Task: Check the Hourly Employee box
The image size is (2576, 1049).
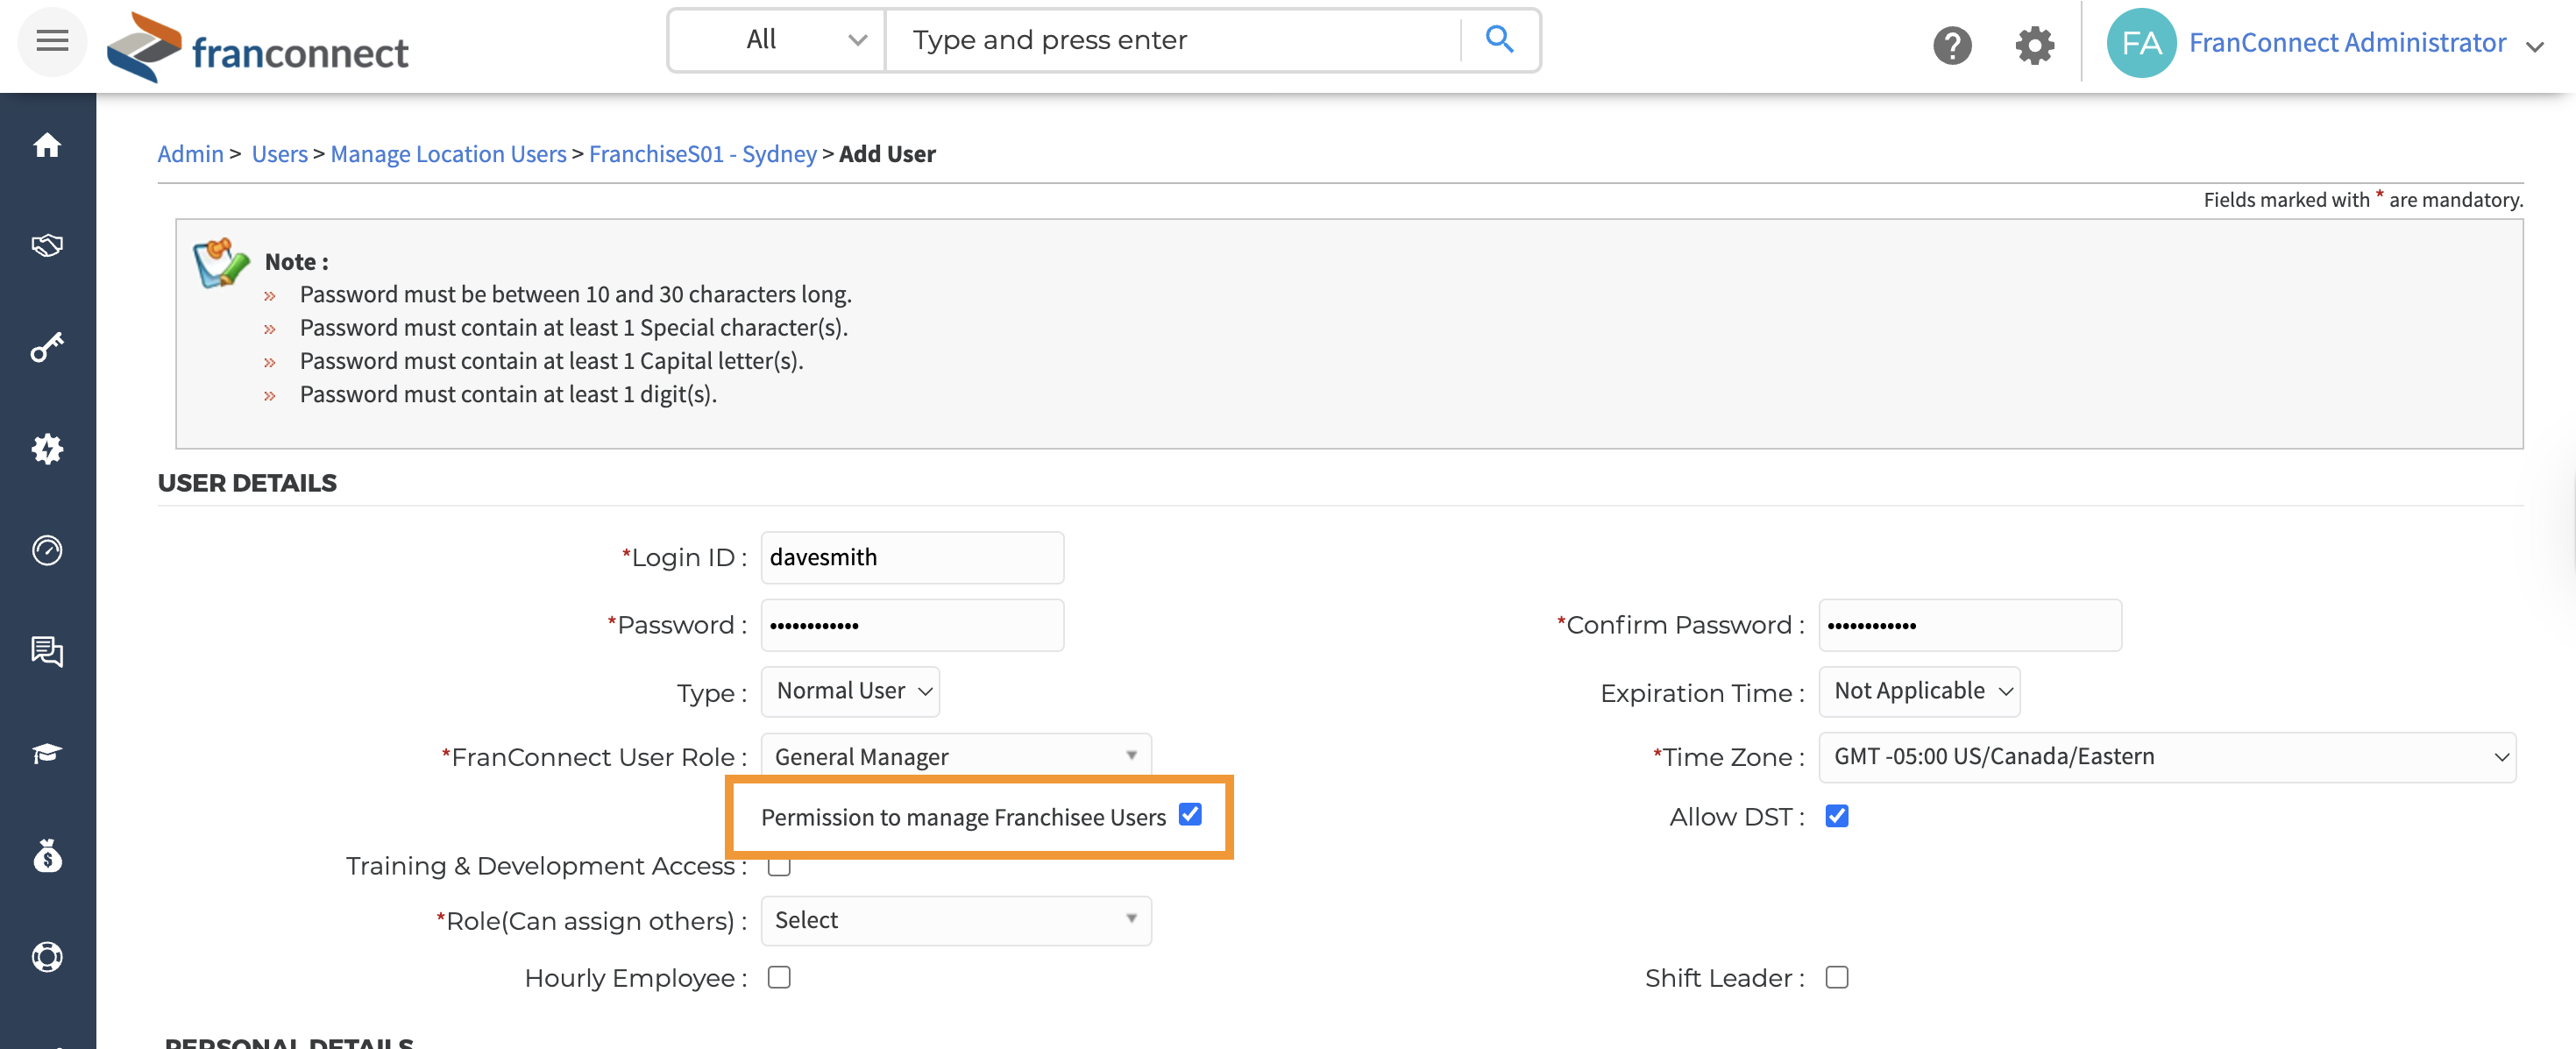Action: point(779,976)
